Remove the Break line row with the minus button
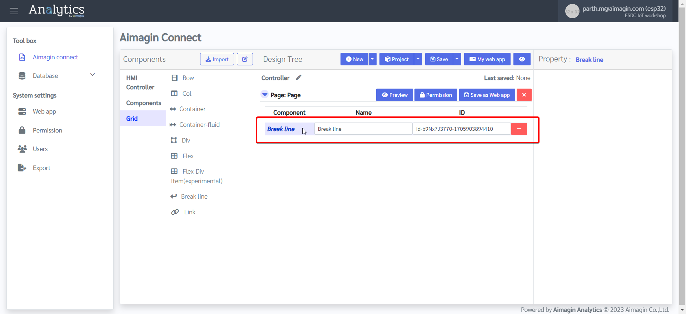686x314 pixels. (519, 129)
